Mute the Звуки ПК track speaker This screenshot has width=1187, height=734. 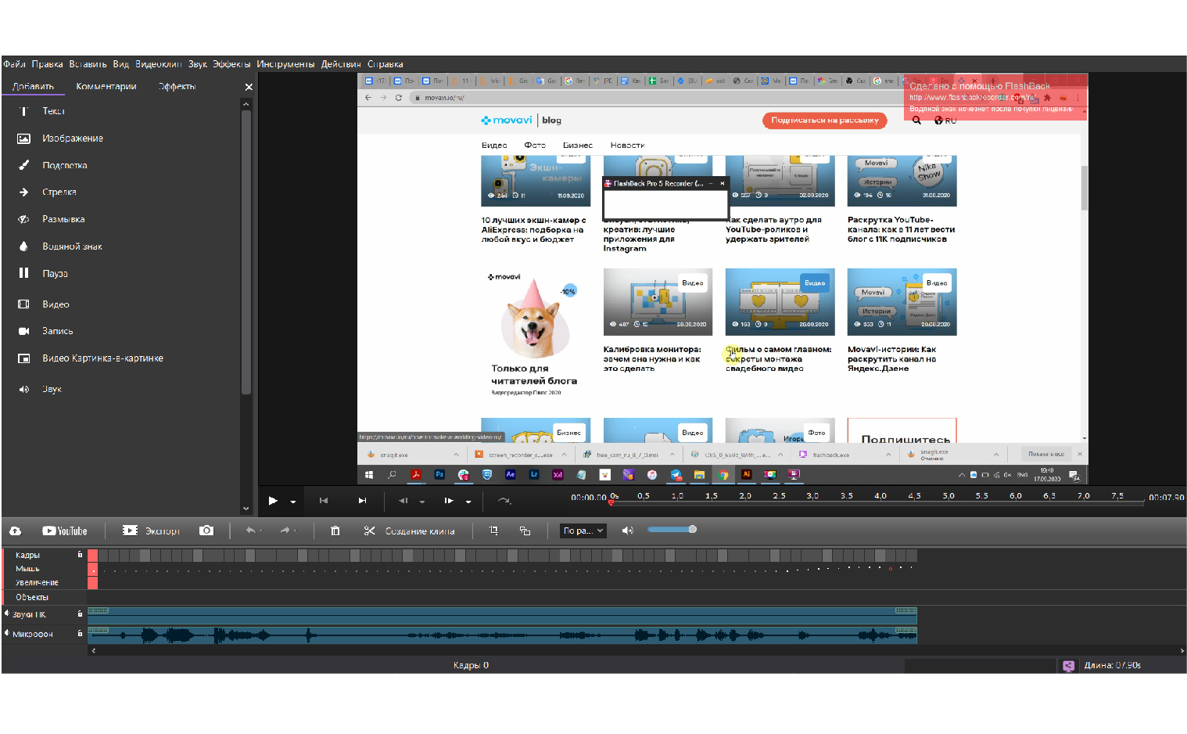point(7,613)
